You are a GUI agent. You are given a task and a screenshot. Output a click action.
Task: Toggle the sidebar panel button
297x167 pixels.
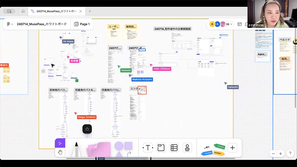9,11
